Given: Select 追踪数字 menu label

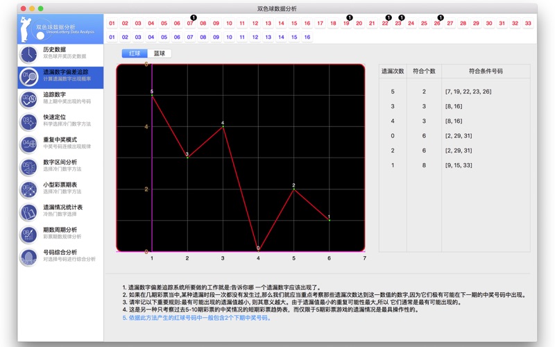Looking at the screenshot, I should coord(55,94).
